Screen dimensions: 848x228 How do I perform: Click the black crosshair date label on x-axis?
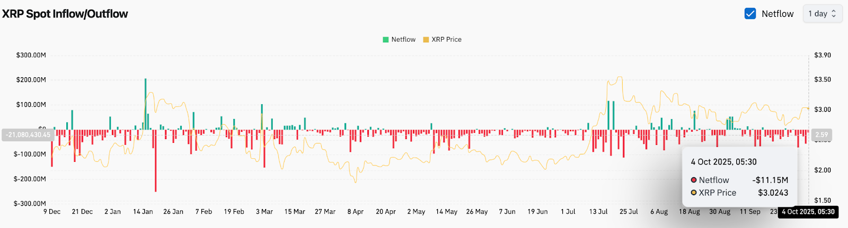(808, 212)
